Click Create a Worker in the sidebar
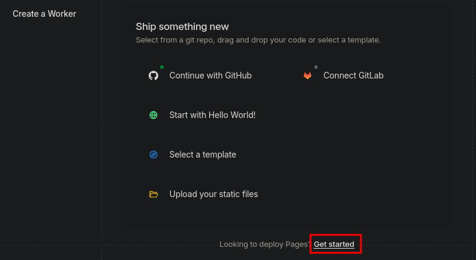Viewport: 476px width, 260px height. click(x=44, y=14)
